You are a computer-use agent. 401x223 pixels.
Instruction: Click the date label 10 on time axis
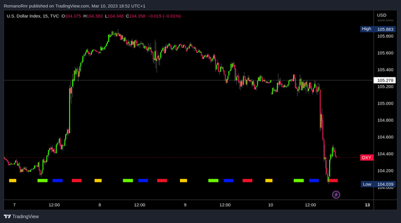pos(271,205)
